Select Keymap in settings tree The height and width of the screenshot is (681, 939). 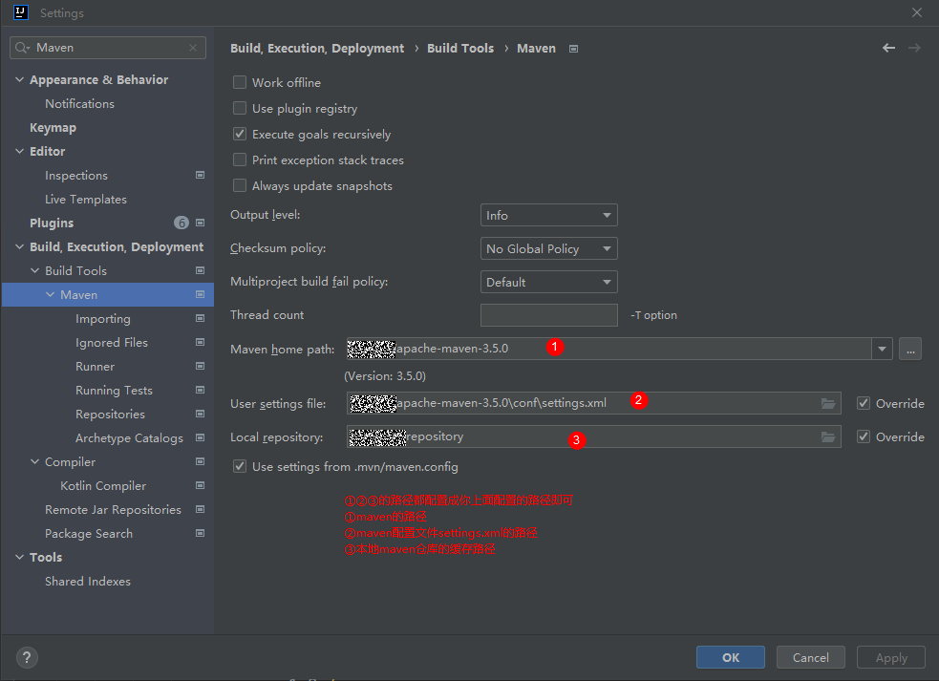click(53, 128)
